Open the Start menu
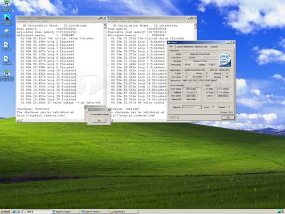This screenshot has width=285, height=214. click(5, 212)
